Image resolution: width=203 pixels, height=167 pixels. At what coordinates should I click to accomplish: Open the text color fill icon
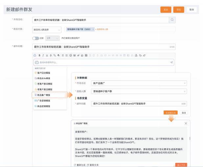pyautogui.click(x=59, y=55)
